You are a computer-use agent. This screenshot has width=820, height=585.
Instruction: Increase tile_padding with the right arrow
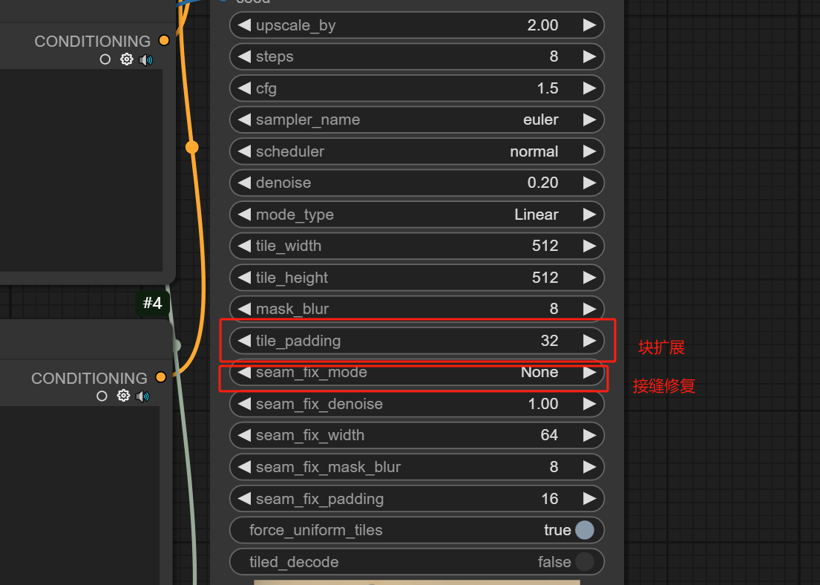pyautogui.click(x=589, y=341)
